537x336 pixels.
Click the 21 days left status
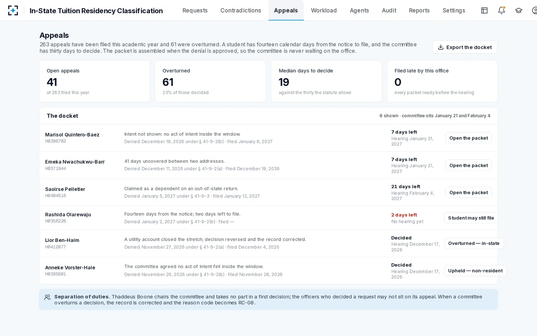pyautogui.click(x=406, y=187)
